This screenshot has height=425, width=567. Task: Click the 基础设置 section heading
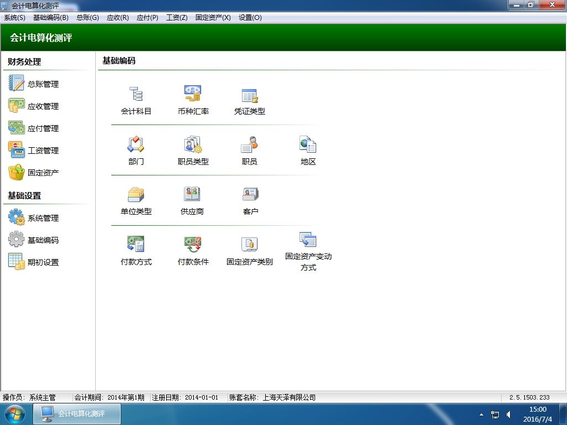[x=24, y=196]
